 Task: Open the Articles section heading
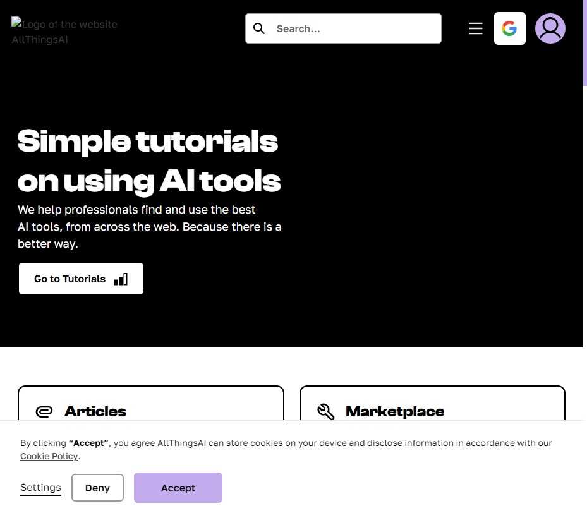(95, 412)
